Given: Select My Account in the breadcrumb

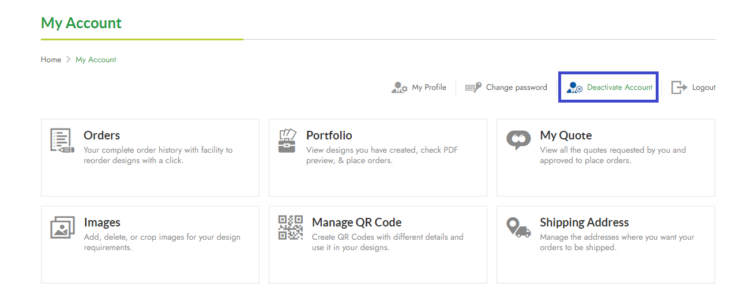Looking at the screenshot, I should (96, 59).
